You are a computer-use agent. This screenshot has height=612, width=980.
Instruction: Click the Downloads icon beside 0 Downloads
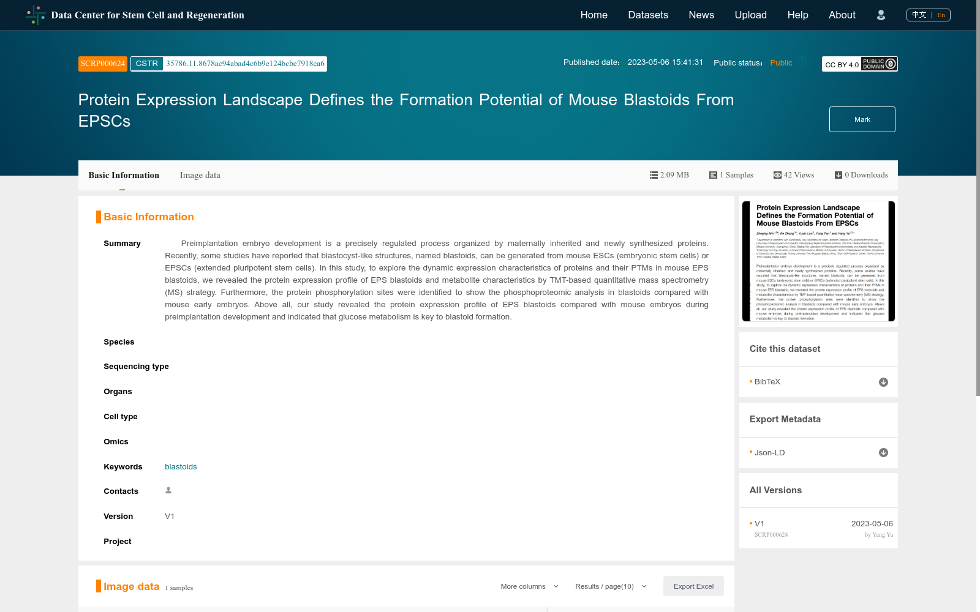838,174
